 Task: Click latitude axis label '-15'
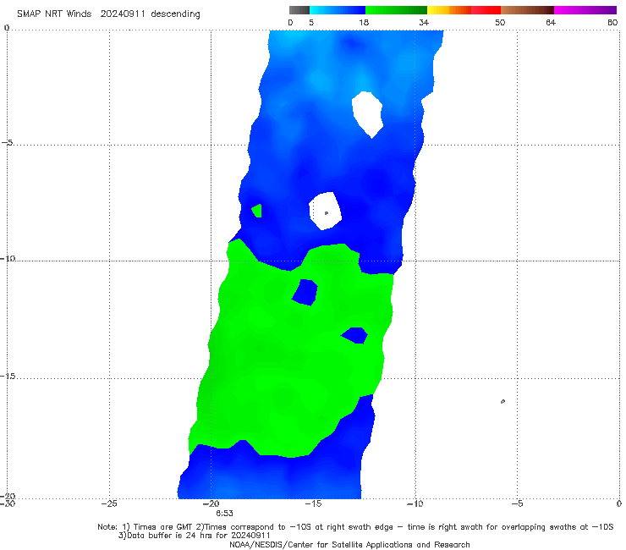pos(7,377)
